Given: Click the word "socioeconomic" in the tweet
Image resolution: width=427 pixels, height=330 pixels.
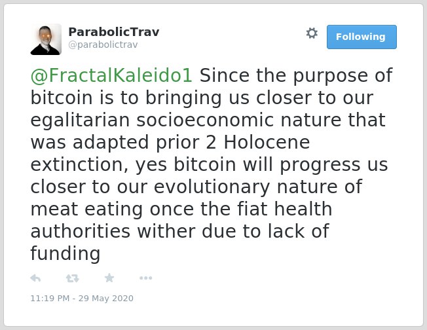Looking at the screenshot, I should 205,120.
